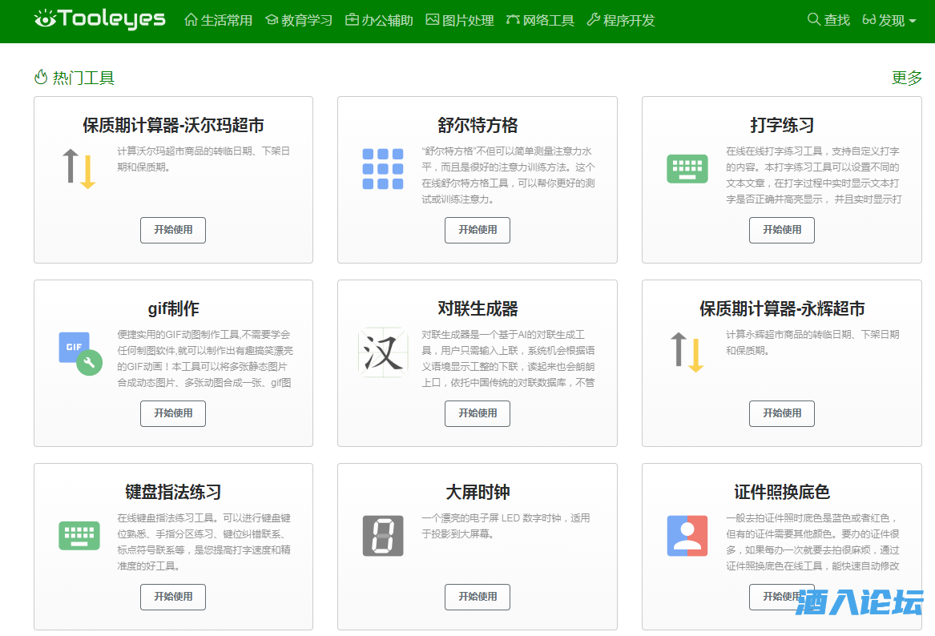Click the arrows icon for 永辉超市 calculator
The image size is (935, 636).
click(x=687, y=352)
